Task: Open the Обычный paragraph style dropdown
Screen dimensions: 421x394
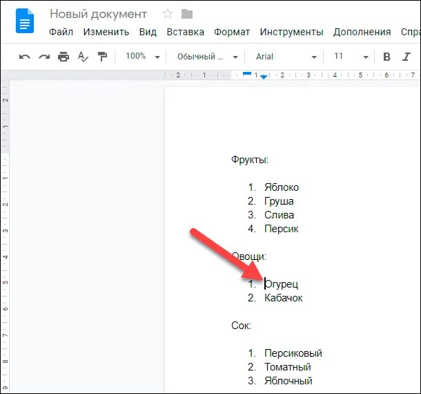Action: pos(207,57)
